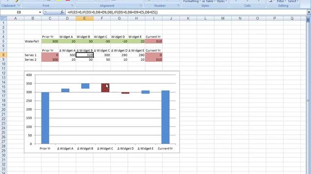Screen dimensions: 311x174
Task: Select the Widget C cell showing -50
Action: click(102, 41)
